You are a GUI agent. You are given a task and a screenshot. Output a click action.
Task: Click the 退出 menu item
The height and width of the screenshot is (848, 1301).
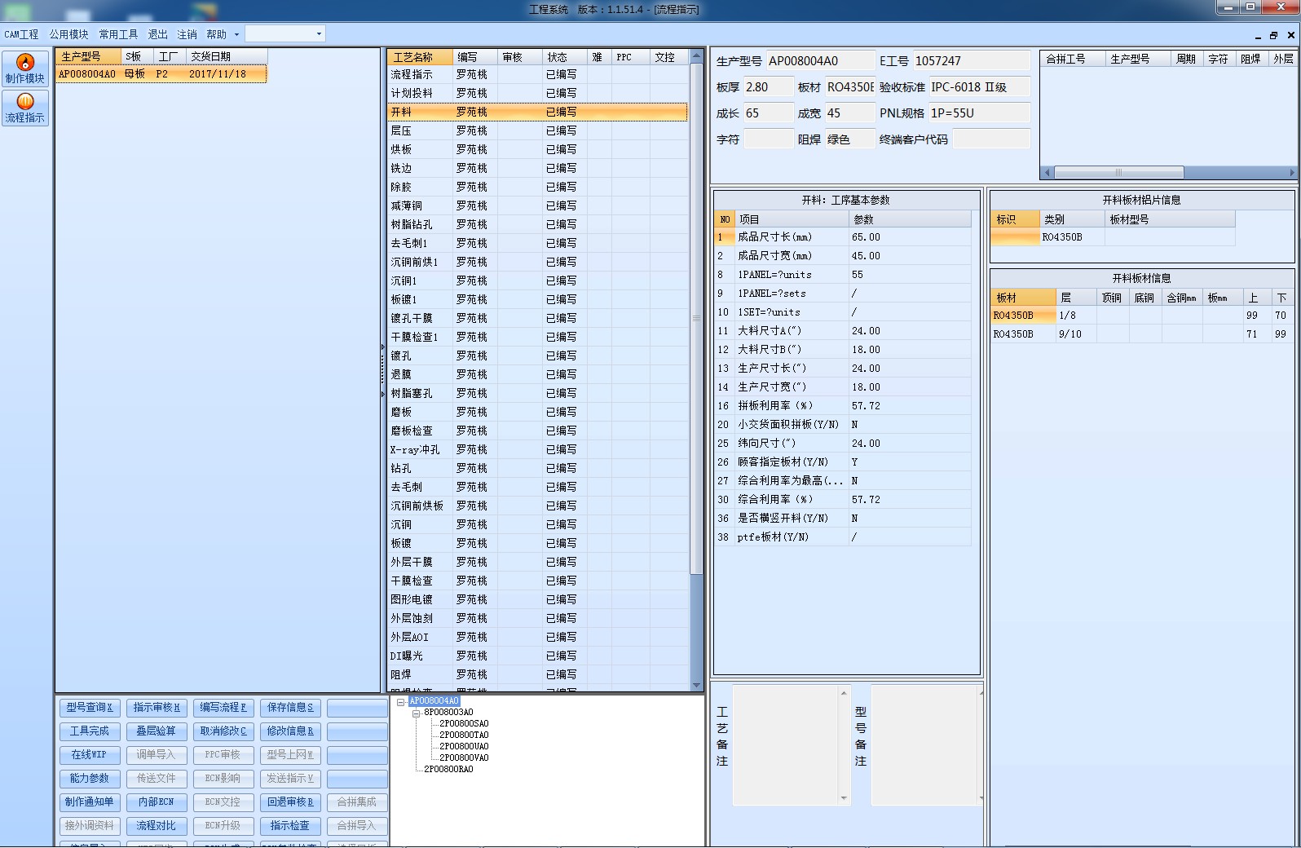tap(157, 34)
